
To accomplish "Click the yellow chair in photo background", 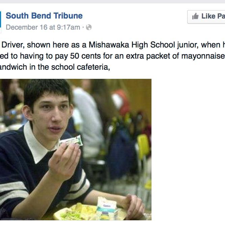I will 143,145.
